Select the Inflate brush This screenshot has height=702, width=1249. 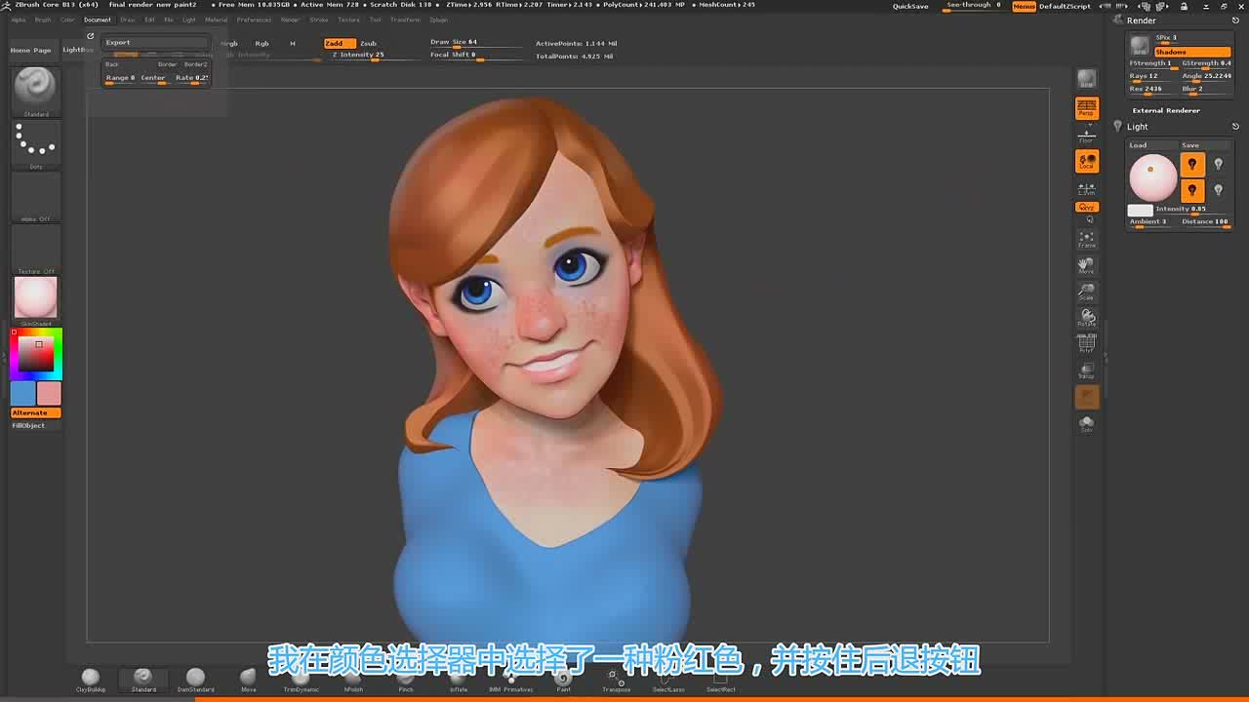pos(459,678)
